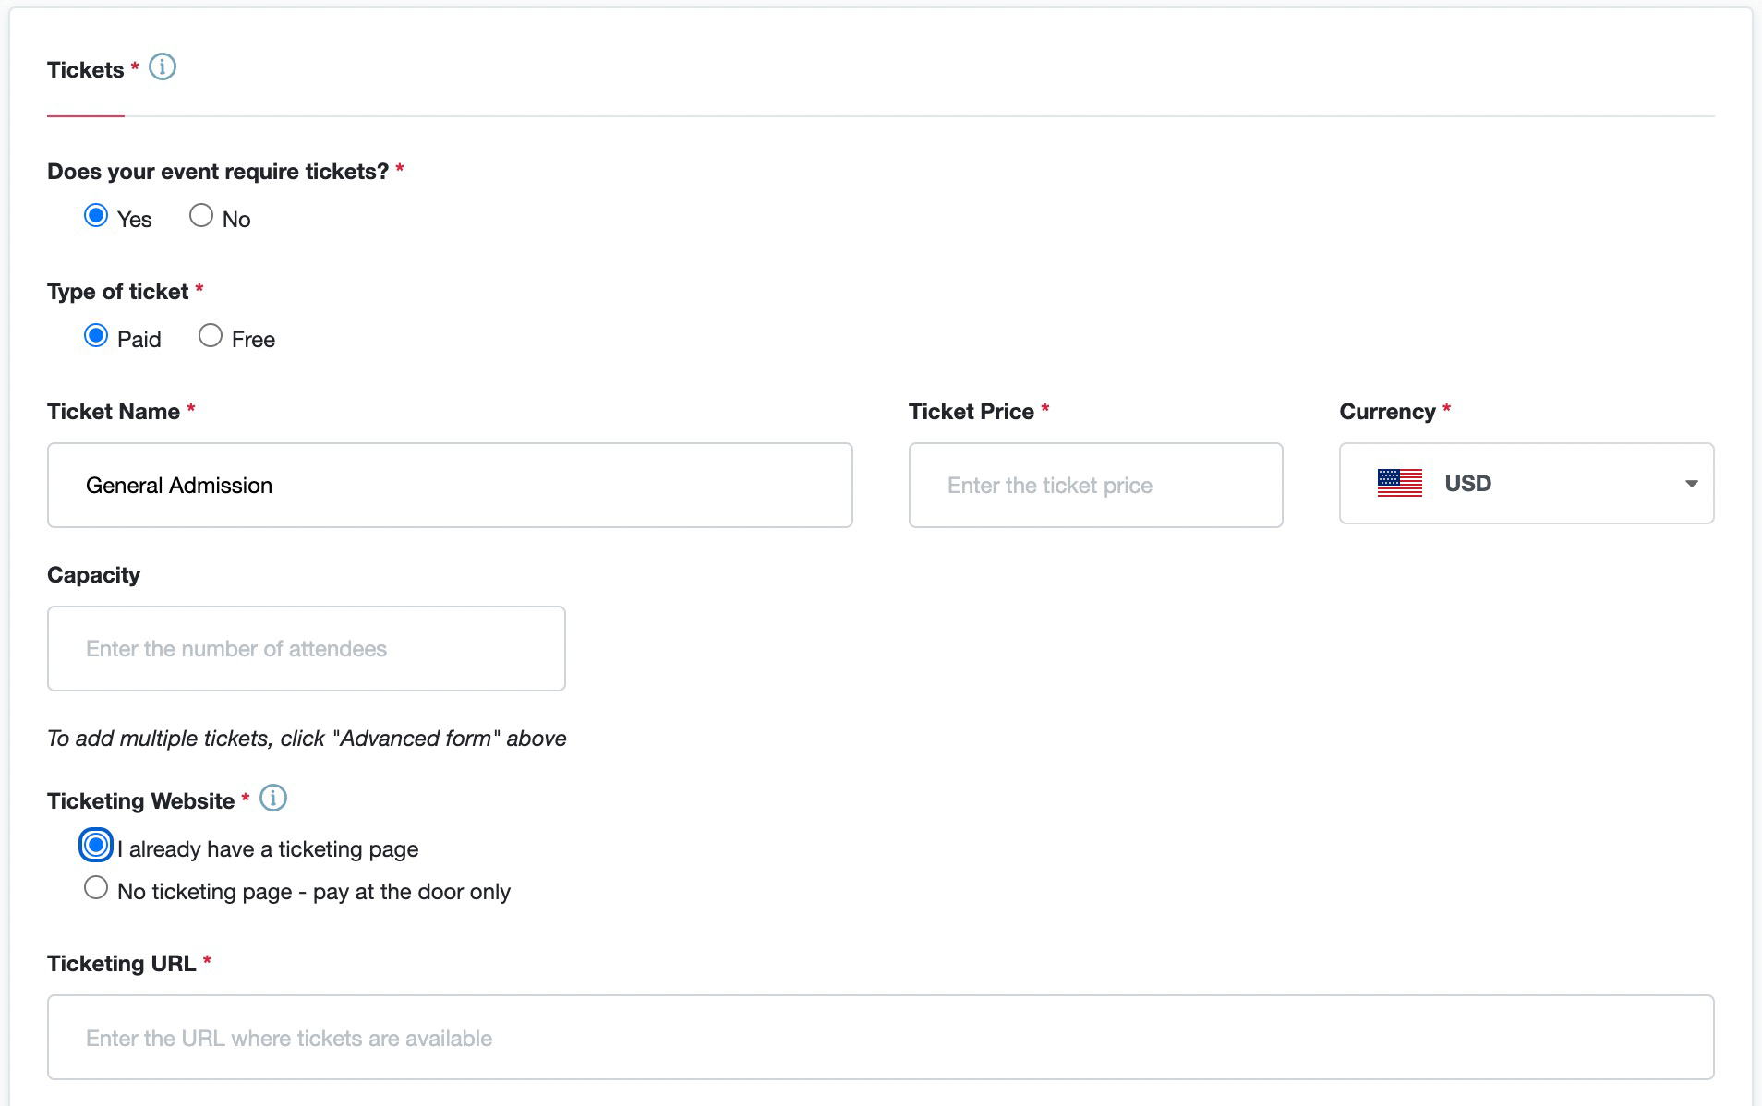Viewport: 1762px width, 1106px height.
Task: Click the Tickets section heading
Action: 86,70
